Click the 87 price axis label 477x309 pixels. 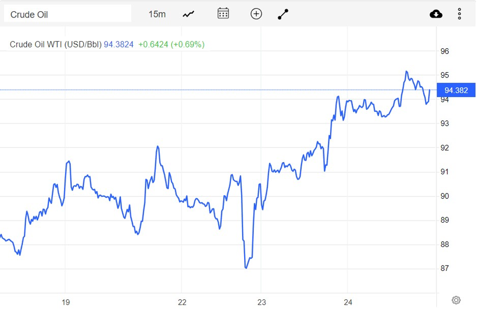pyautogui.click(x=445, y=268)
